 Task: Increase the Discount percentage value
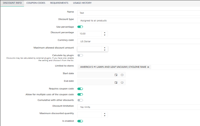click(104, 32)
